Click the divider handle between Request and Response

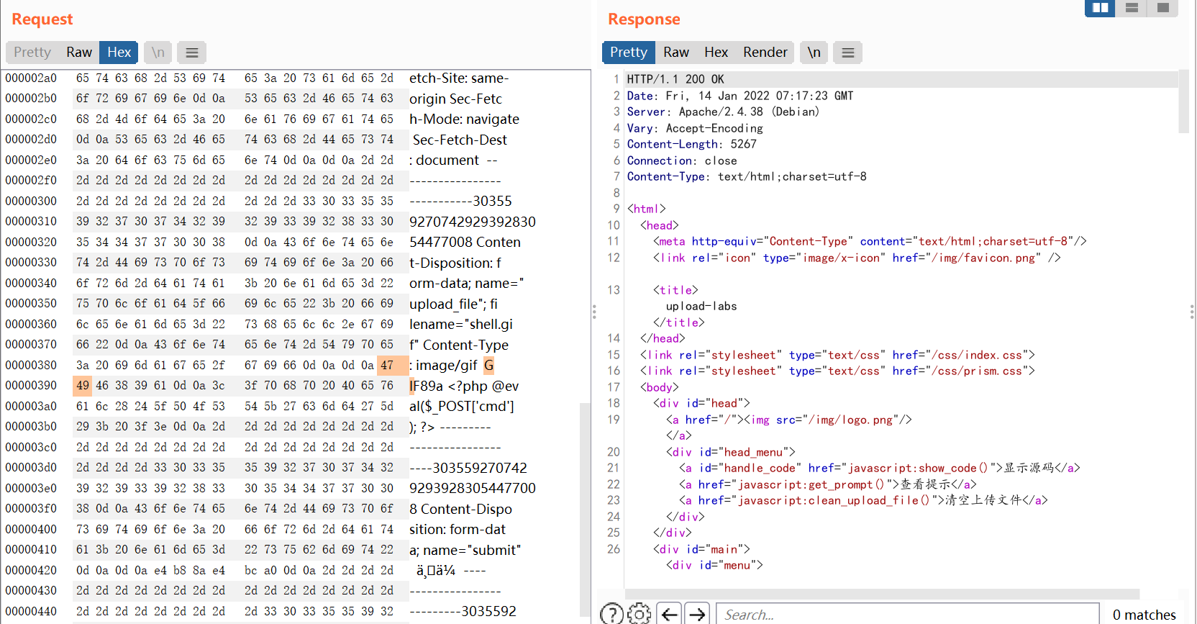coord(594,312)
